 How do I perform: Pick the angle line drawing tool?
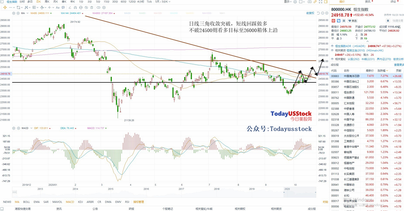[x=70, y=8]
